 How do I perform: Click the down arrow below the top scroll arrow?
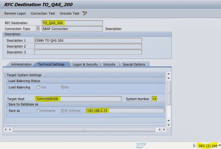pyautogui.click(x=169, y=78)
